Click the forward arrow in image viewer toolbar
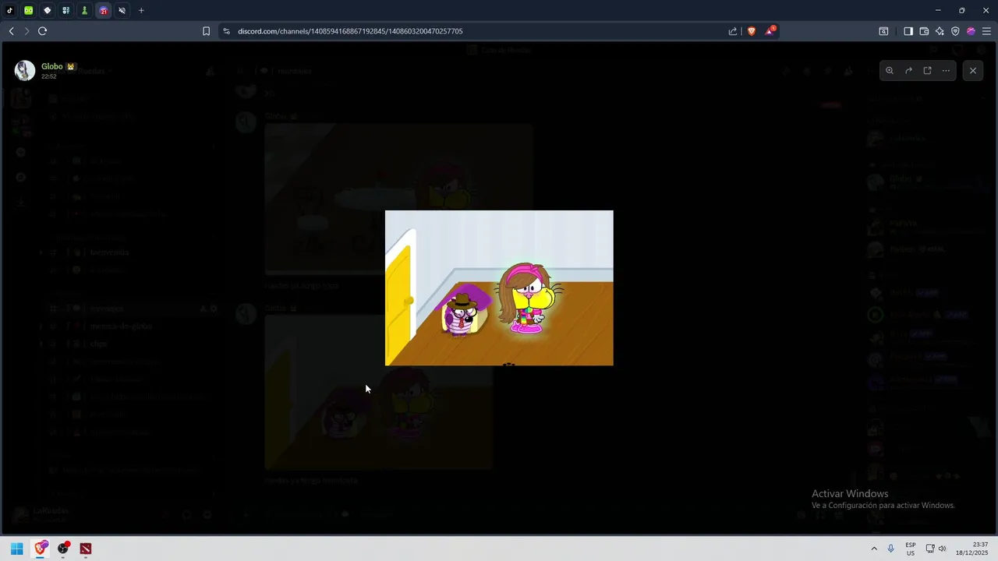Screen dimensions: 998x561 click(908, 70)
